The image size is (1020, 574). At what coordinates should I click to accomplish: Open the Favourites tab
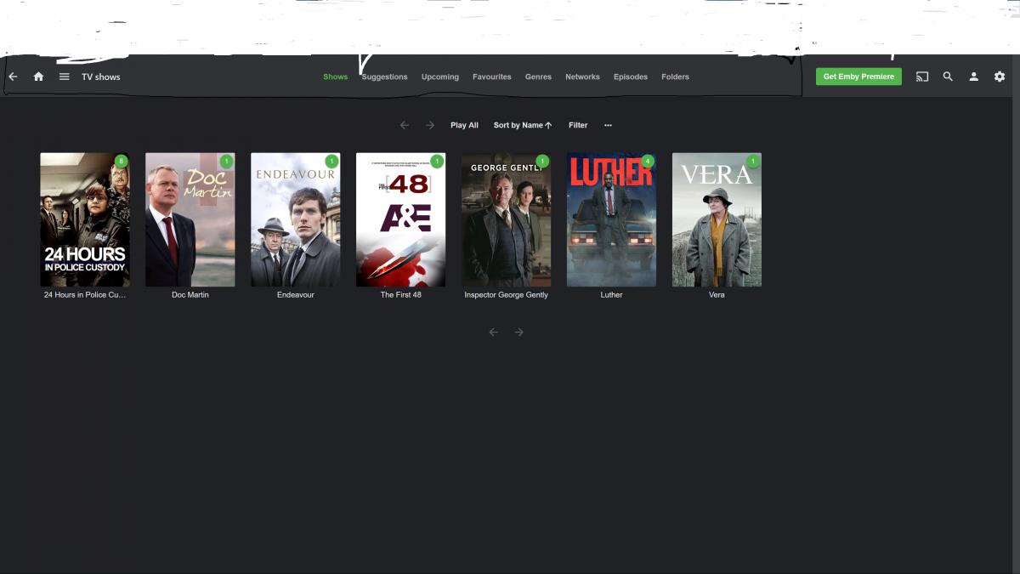[x=492, y=77]
